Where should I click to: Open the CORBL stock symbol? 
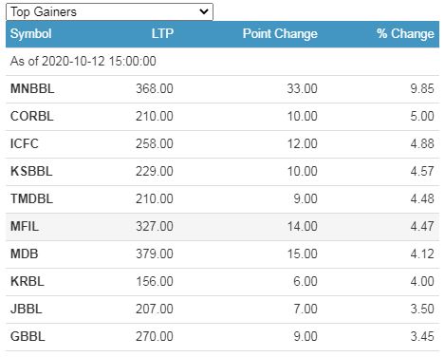pyautogui.click(x=32, y=116)
